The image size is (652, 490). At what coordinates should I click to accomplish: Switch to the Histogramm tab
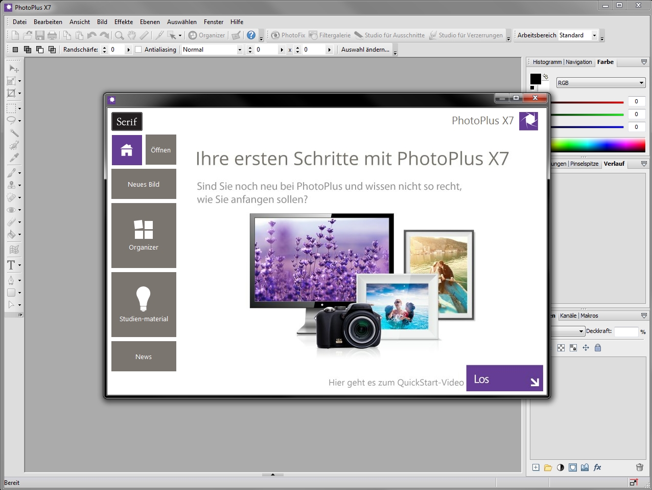point(547,62)
